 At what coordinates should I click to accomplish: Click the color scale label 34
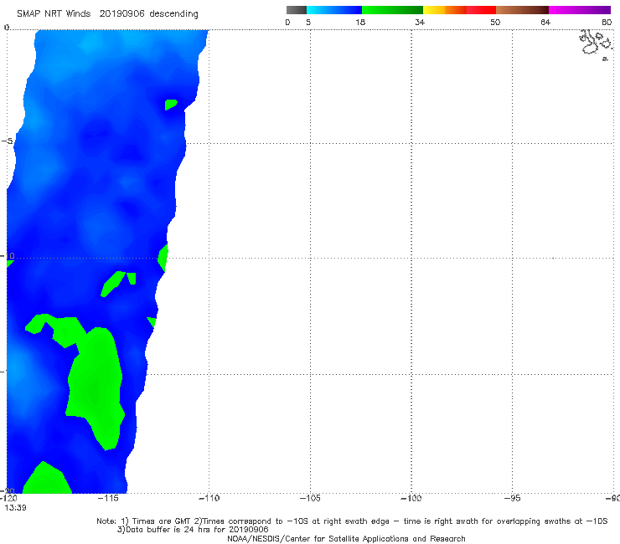[420, 23]
